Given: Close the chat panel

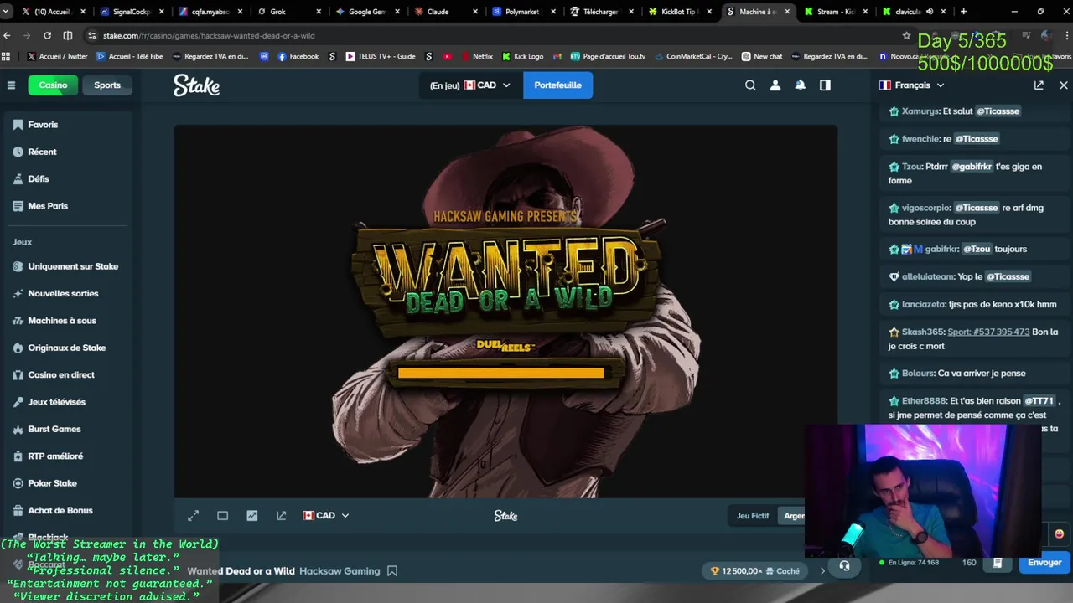Looking at the screenshot, I should click(1063, 85).
